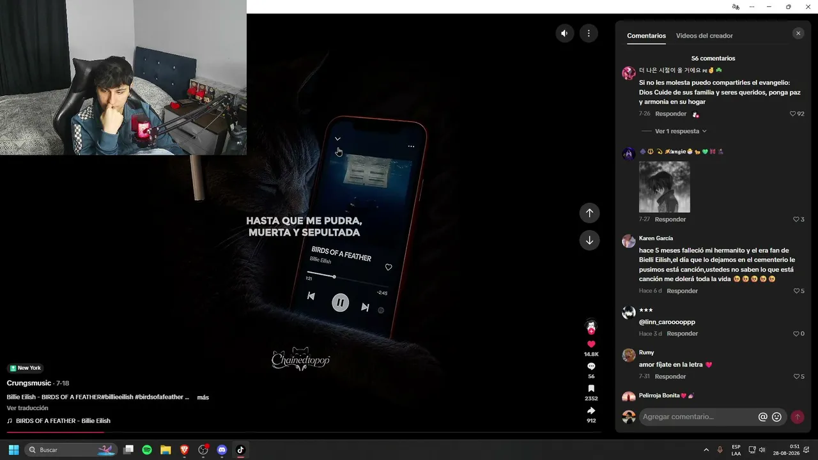
Task: Open the mentioned @linn_carooooppp profile
Action: click(667, 322)
